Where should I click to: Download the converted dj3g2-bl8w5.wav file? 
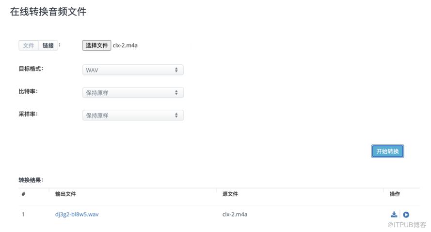click(x=394, y=215)
